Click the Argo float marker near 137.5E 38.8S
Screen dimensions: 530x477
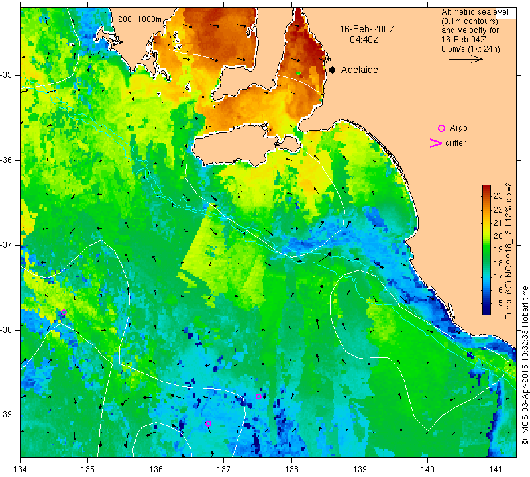(258, 397)
